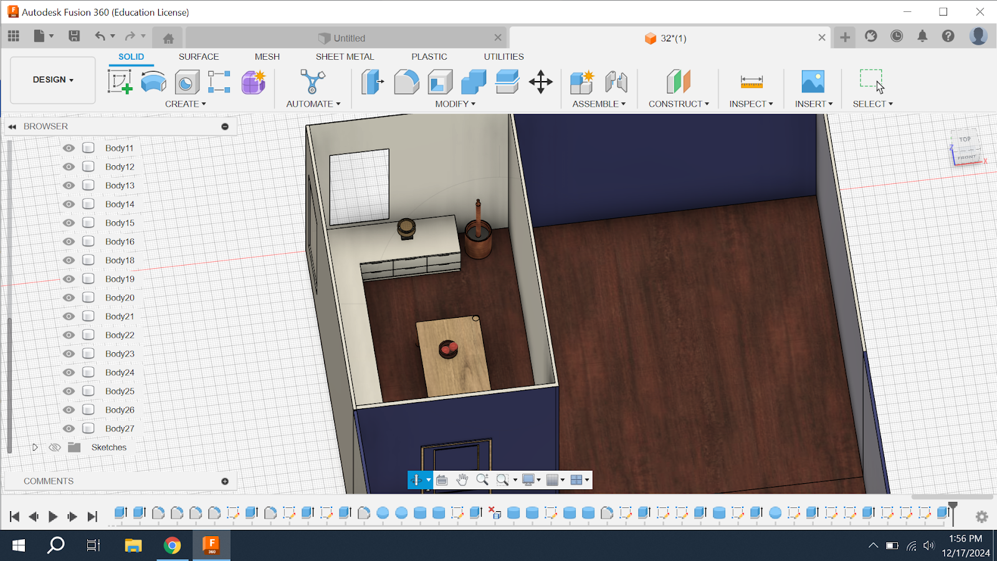Expand the COMMENTS panel
997x561 pixels.
[225, 481]
